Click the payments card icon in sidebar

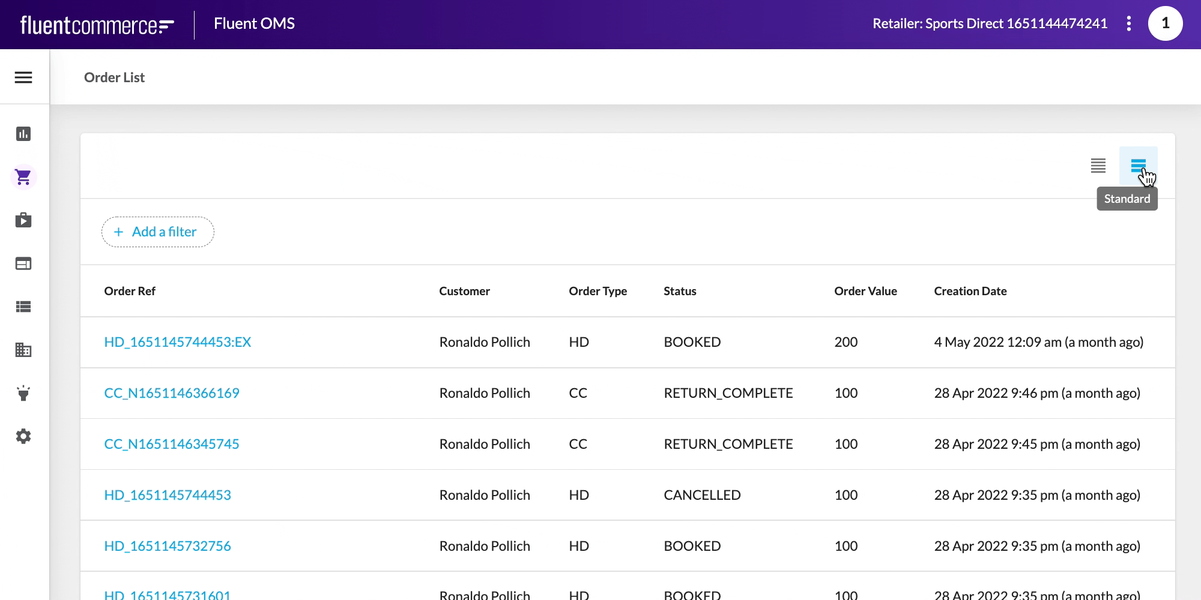click(x=23, y=264)
